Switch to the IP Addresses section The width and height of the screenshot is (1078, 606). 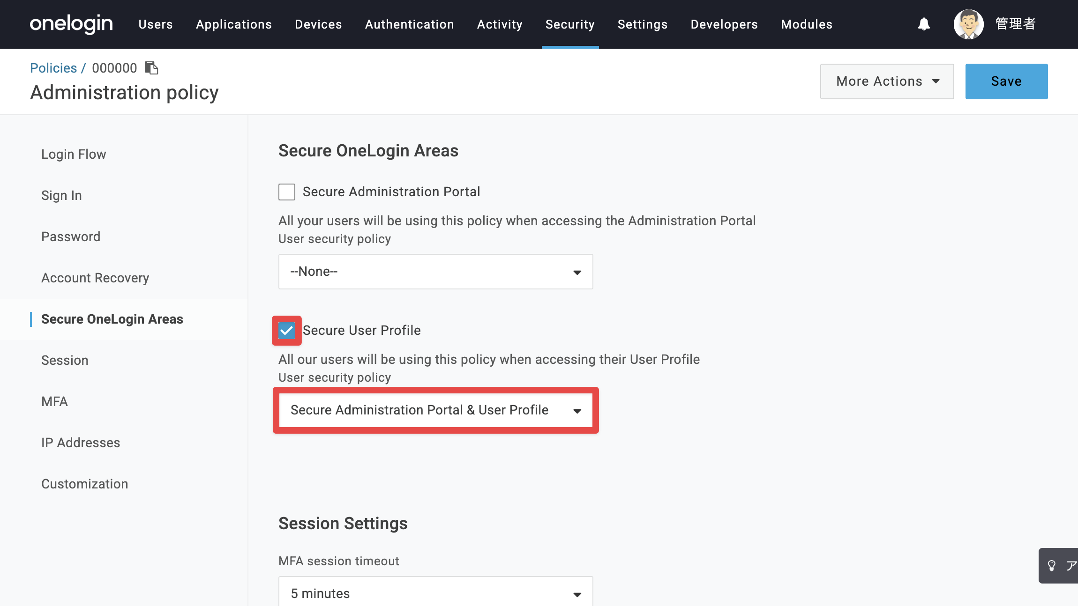(81, 443)
